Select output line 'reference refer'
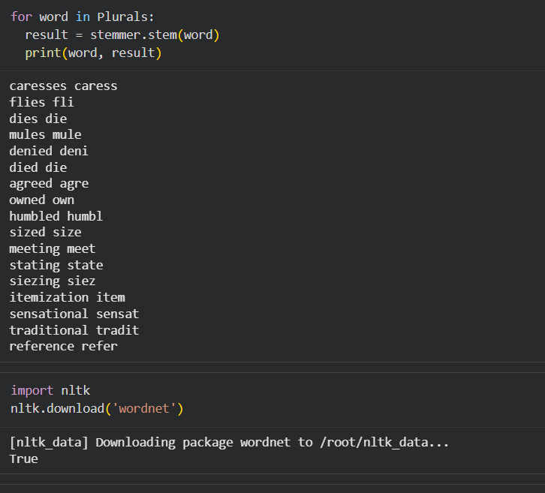 coord(63,346)
